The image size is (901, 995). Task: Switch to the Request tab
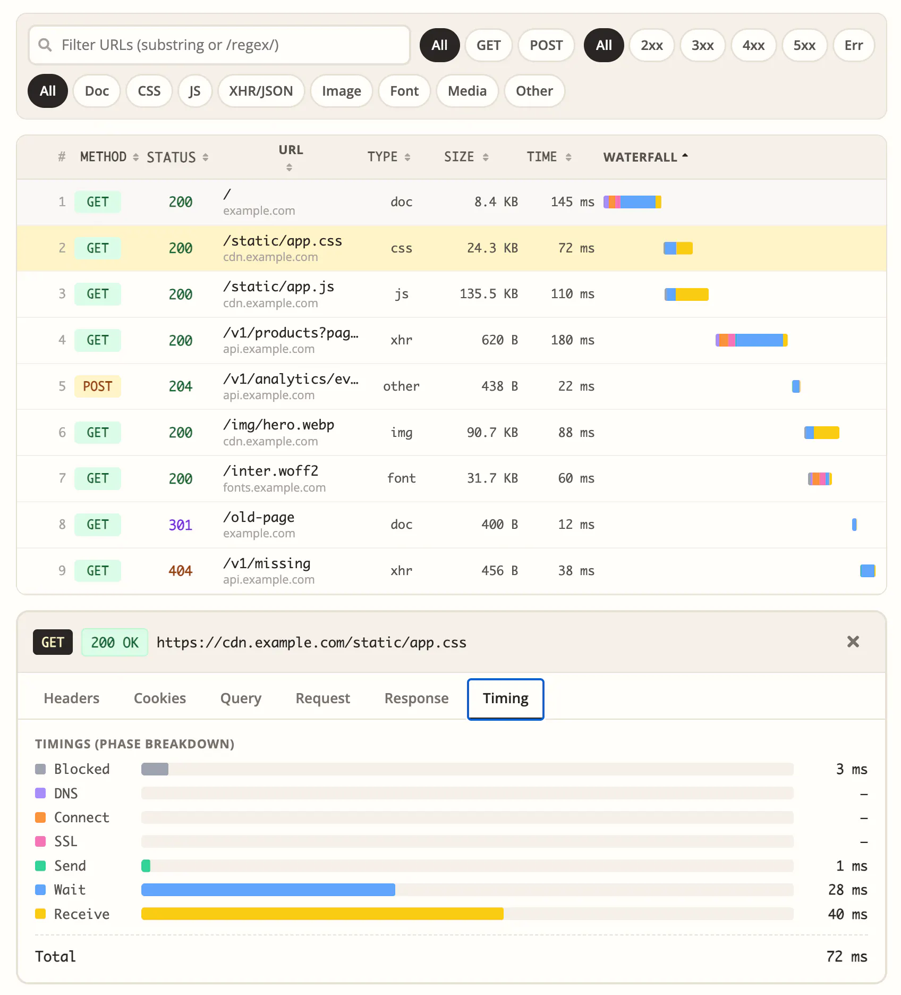(x=323, y=698)
